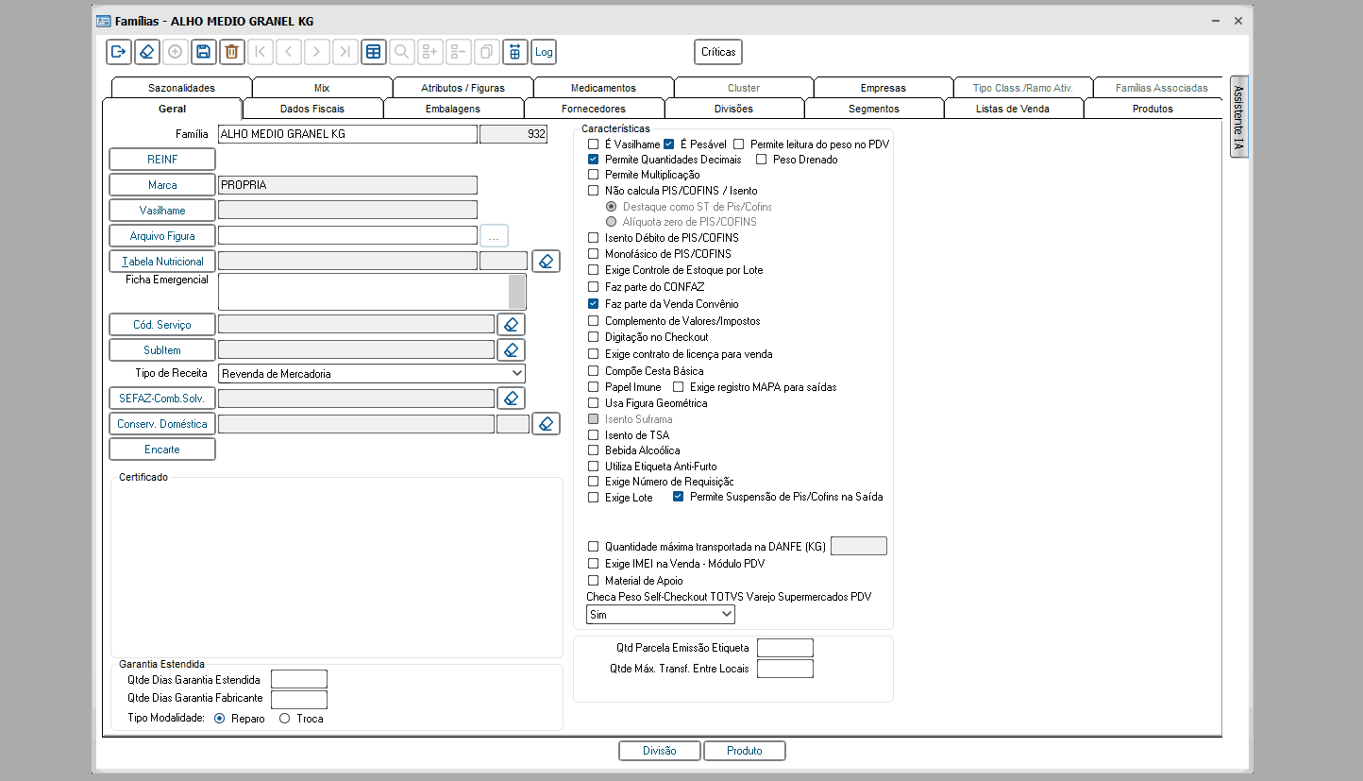The height and width of the screenshot is (781, 1363).
Task: Click the Qtde Máx. Transf. Entre Locais field
Action: pyautogui.click(x=785, y=669)
